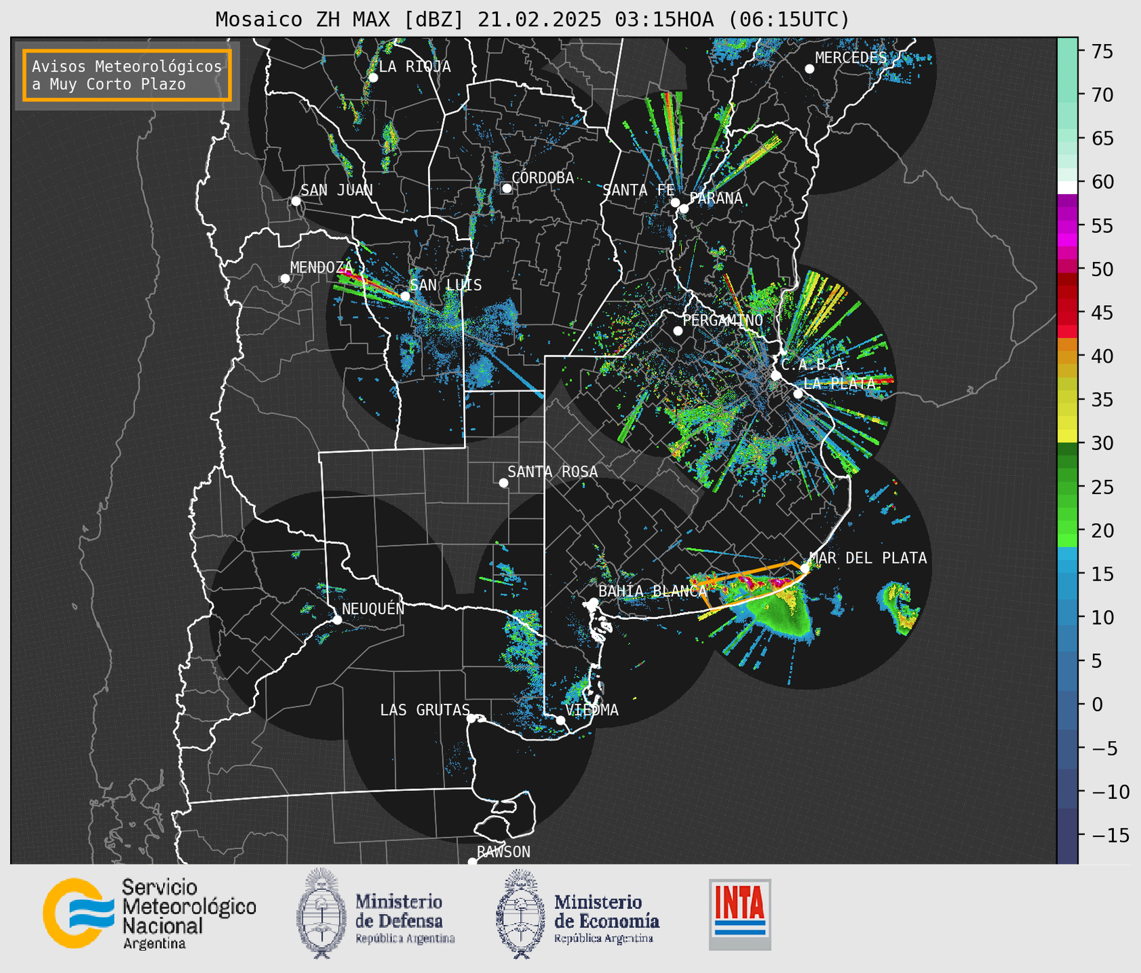Click the C.A.B.A. city marker dot
The width and height of the screenshot is (1141, 973).
(x=776, y=376)
